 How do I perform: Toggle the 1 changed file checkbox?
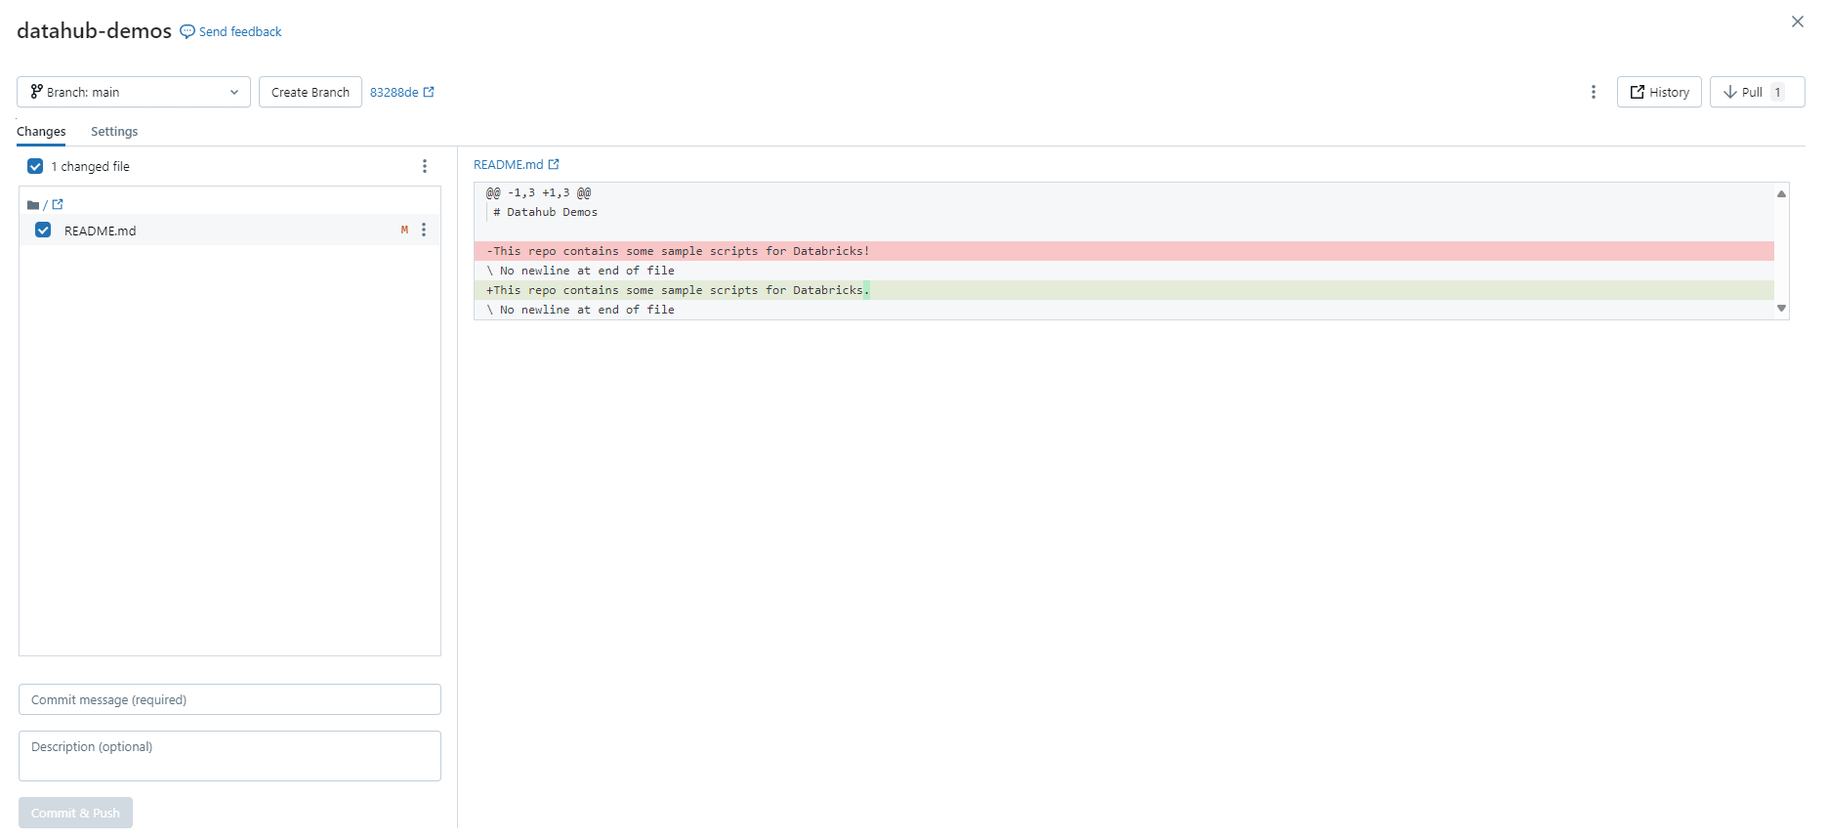coord(35,167)
